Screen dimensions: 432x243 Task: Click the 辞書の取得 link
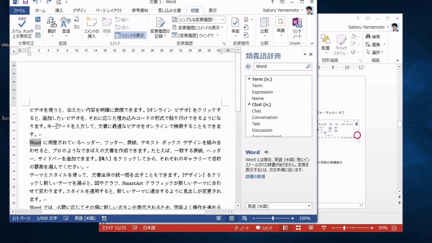click(255, 177)
